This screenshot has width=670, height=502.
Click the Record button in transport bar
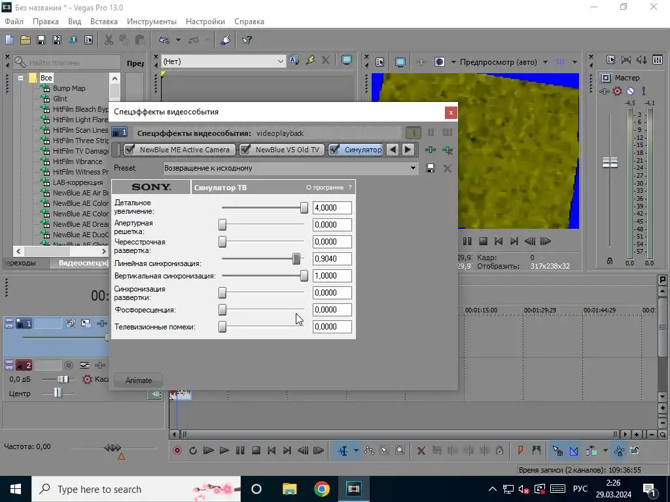tap(177, 450)
